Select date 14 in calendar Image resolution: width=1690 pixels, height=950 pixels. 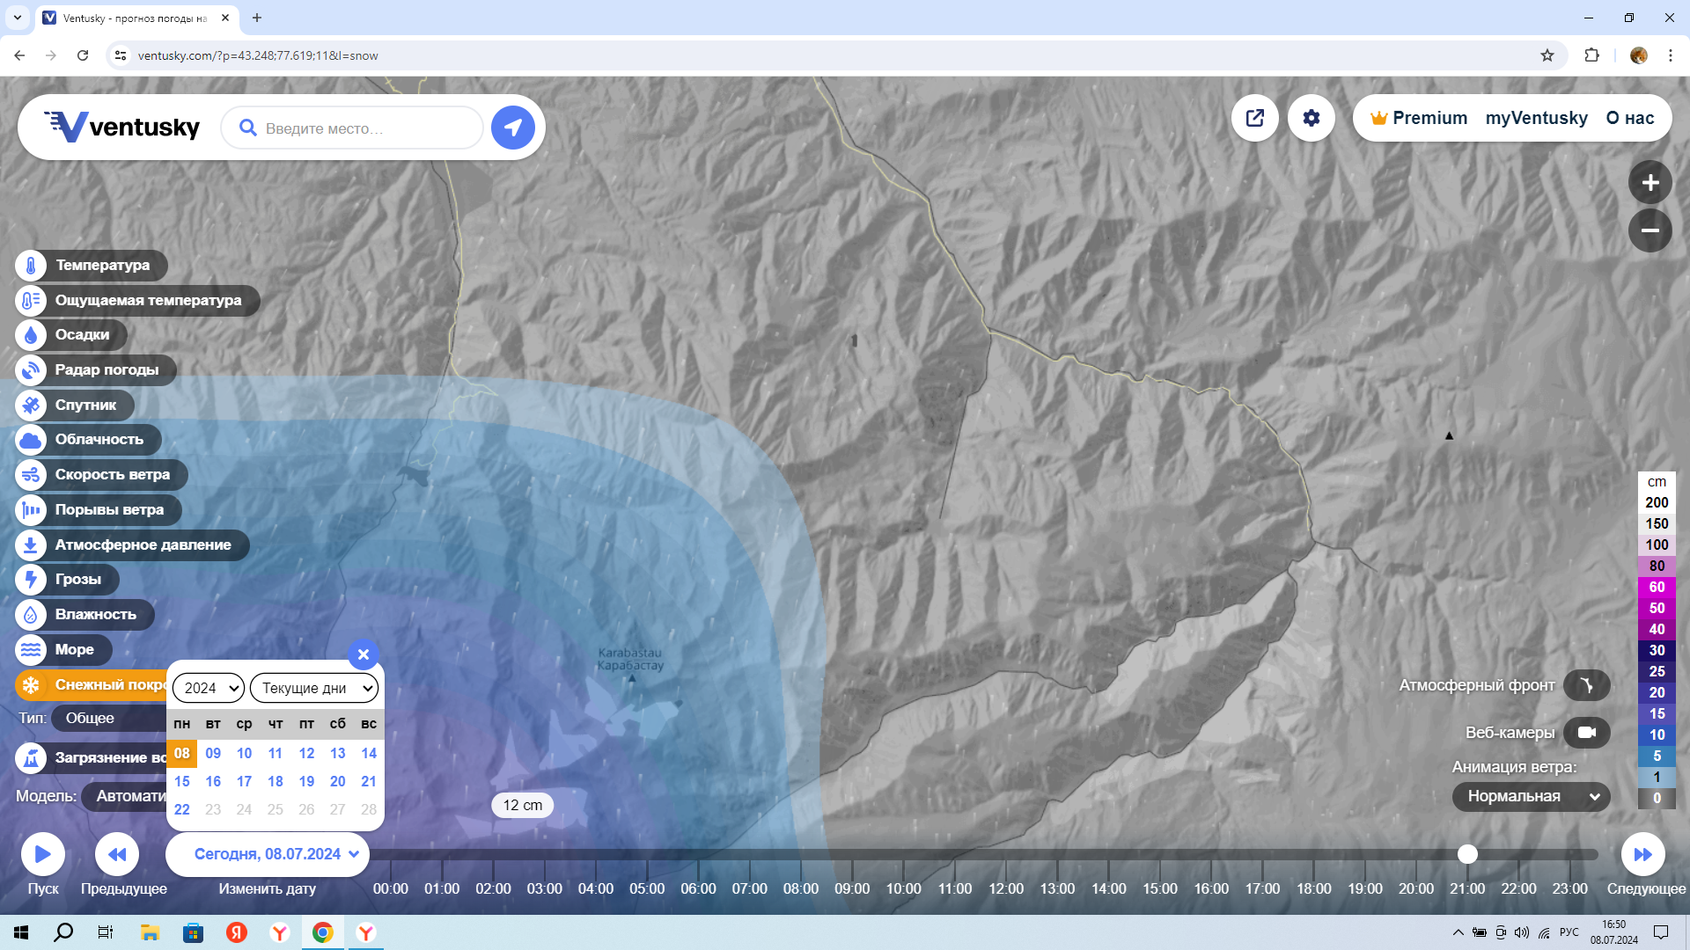369,753
